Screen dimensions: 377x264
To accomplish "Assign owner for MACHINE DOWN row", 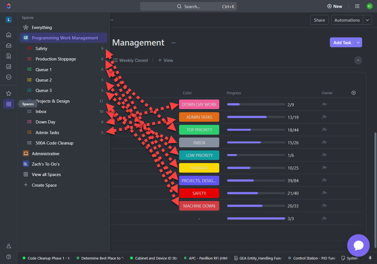I will pos(325,206).
